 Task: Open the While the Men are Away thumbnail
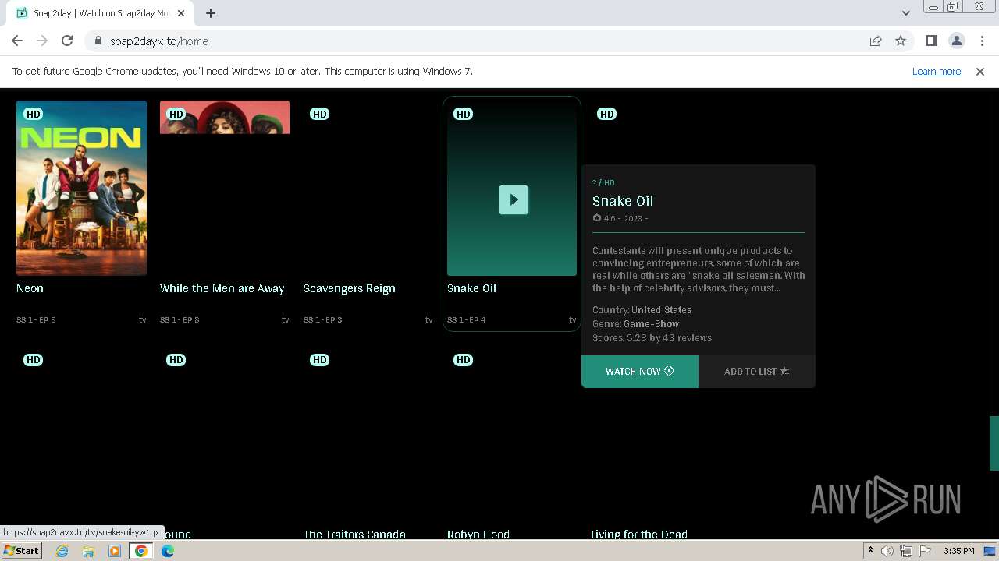point(225,188)
